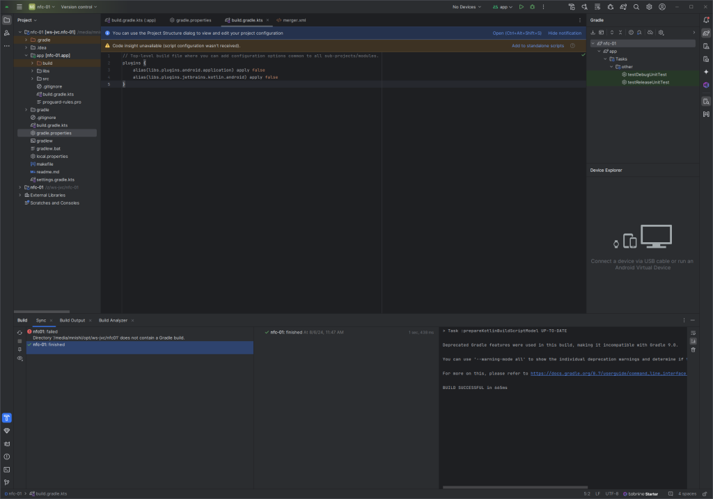The width and height of the screenshot is (713, 499).
Task: Click the Hide notification link
Action: (564, 33)
